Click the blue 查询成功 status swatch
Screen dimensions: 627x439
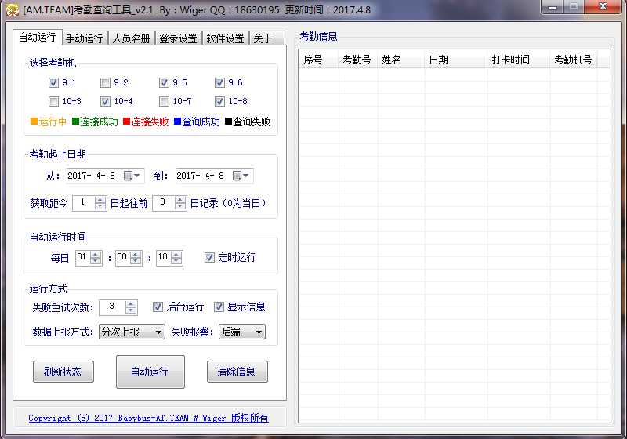click(178, 122)
